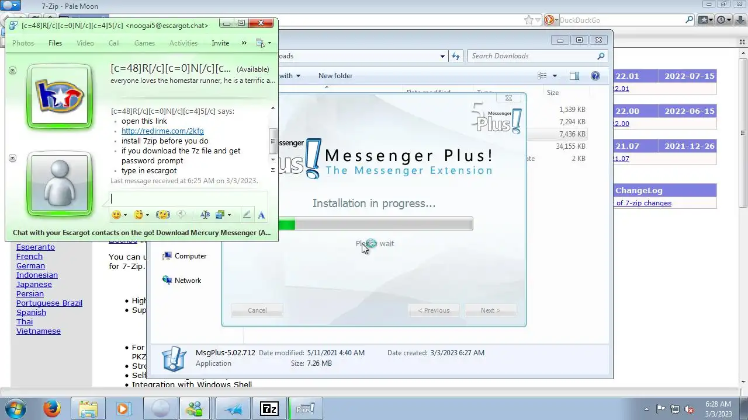Open Pale Moon bookmarks toolbar button
The image size is (748, 420).
click(706, 20)
